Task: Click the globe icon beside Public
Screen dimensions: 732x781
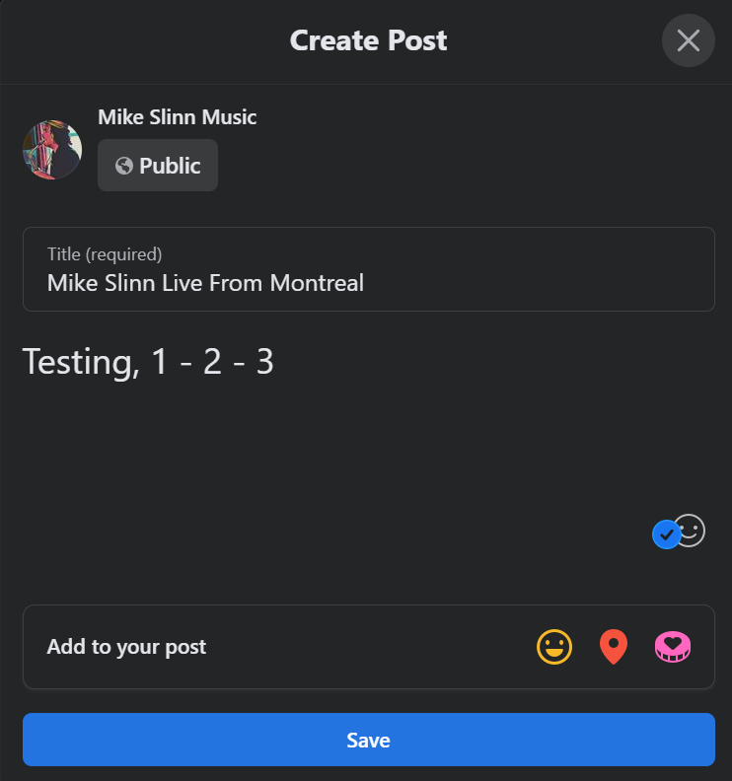Action: tap(124, 166)
